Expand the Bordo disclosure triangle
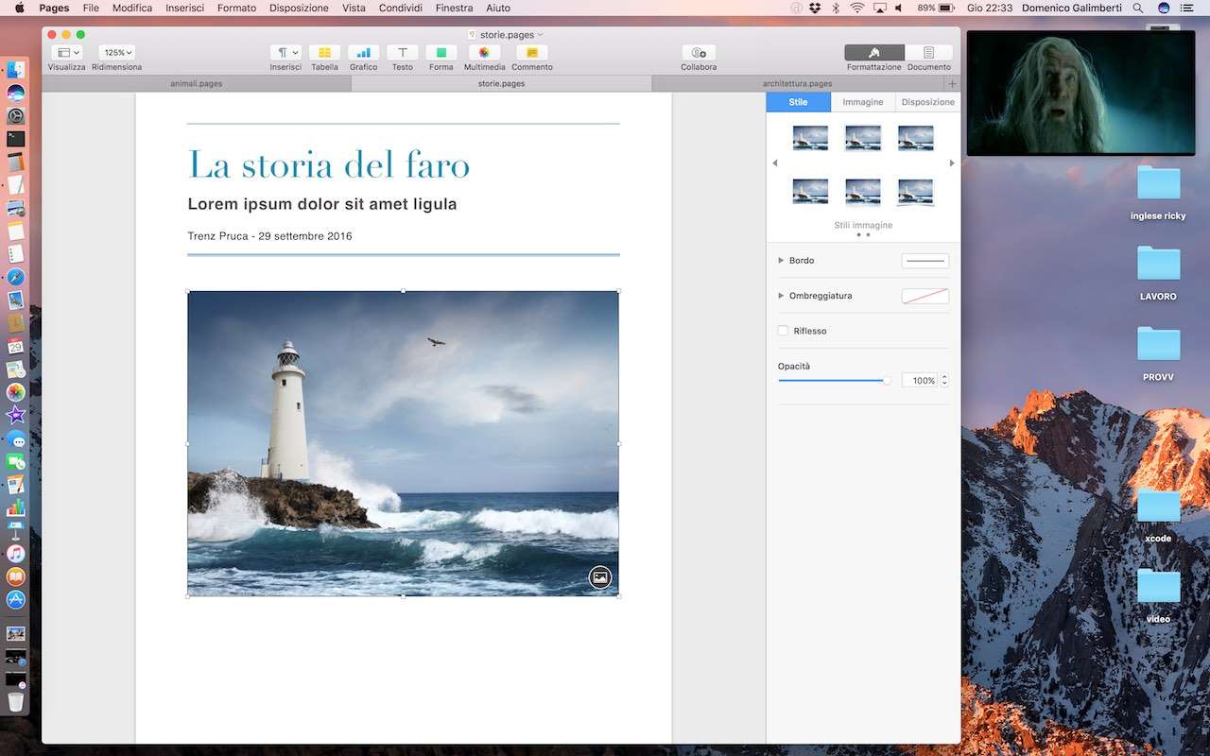This screenshot has height=756, width=1210. tap(781, 260)
